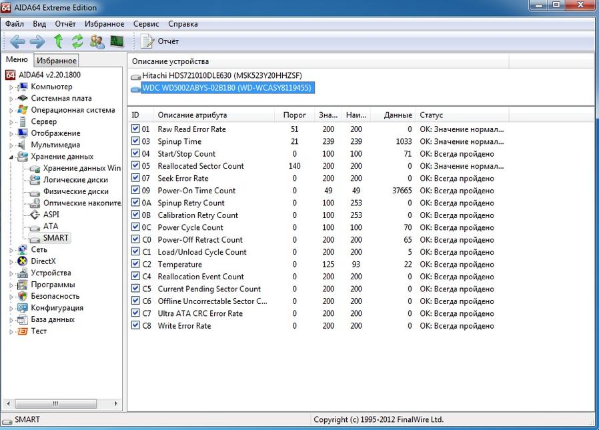The image size is (599, 430).
Task: Toggle the Power-On Time Count checkbox
Action: (x=135, y=190)
